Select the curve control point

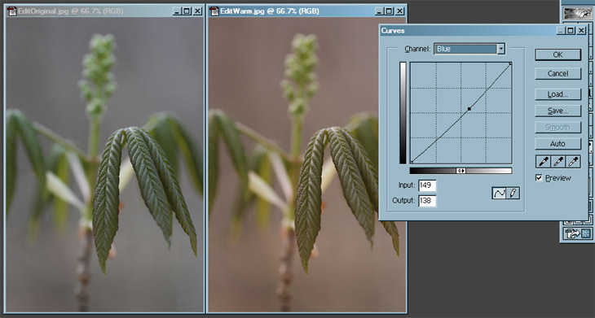click(469, 109)
